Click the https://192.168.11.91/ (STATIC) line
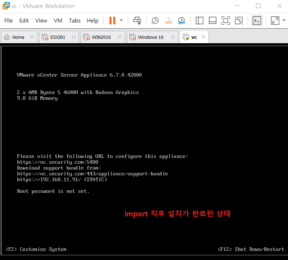The image size is (288, 260). pos(62,179)
